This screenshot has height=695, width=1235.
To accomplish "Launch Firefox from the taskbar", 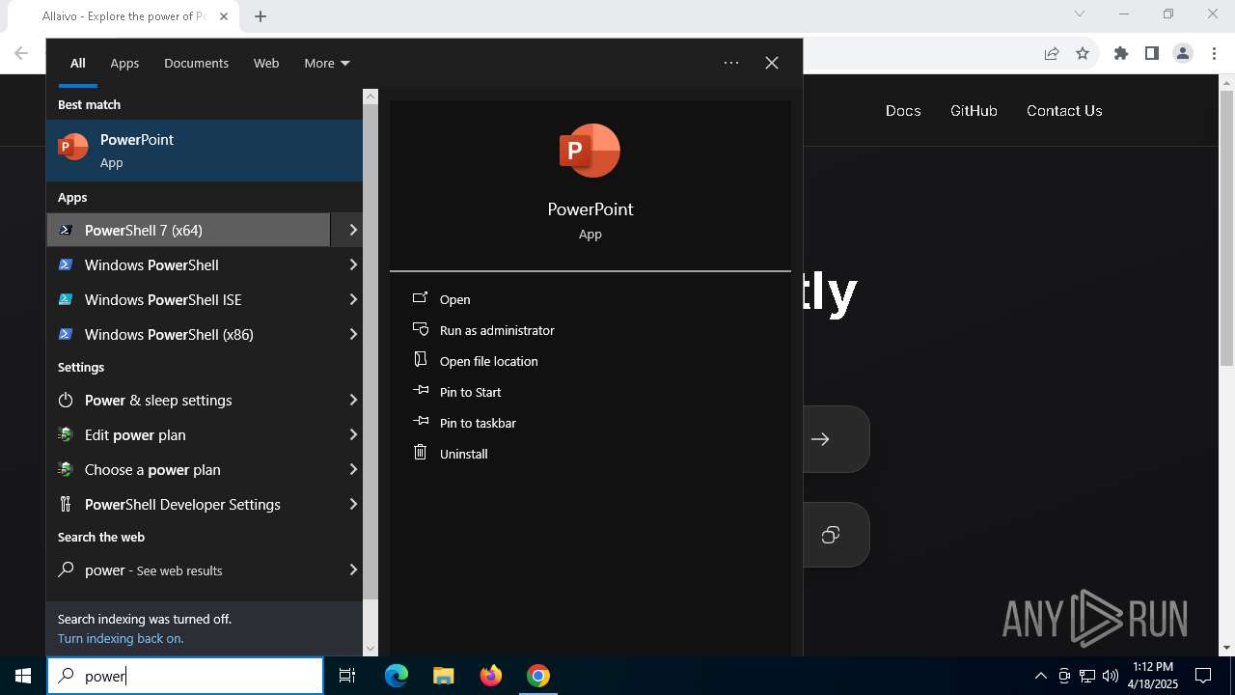I will coord(491,676).
